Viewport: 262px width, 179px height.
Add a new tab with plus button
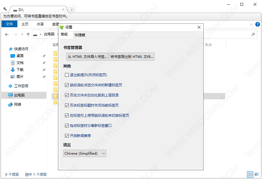coord(72,10)
